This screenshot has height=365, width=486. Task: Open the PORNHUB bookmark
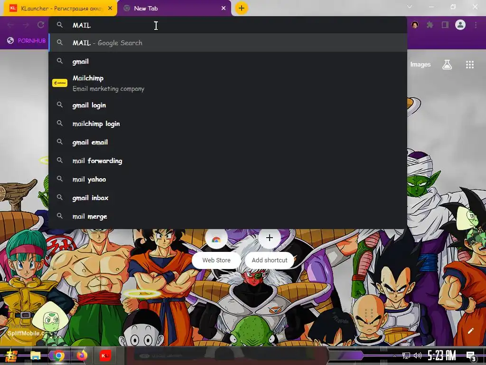coord(27,41)
